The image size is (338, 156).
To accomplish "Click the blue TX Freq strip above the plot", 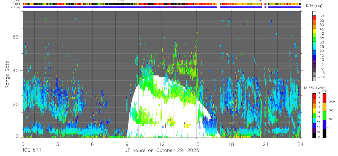I will [162, 7].
